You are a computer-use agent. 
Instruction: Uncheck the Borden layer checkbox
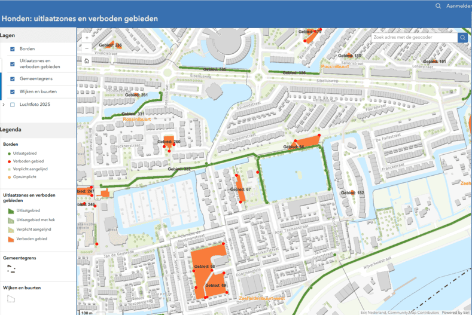pos(13,49)
